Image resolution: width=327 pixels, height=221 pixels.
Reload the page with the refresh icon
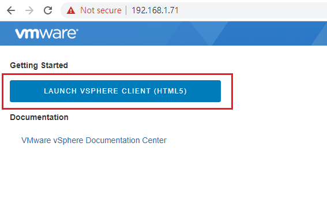(48, 10)
